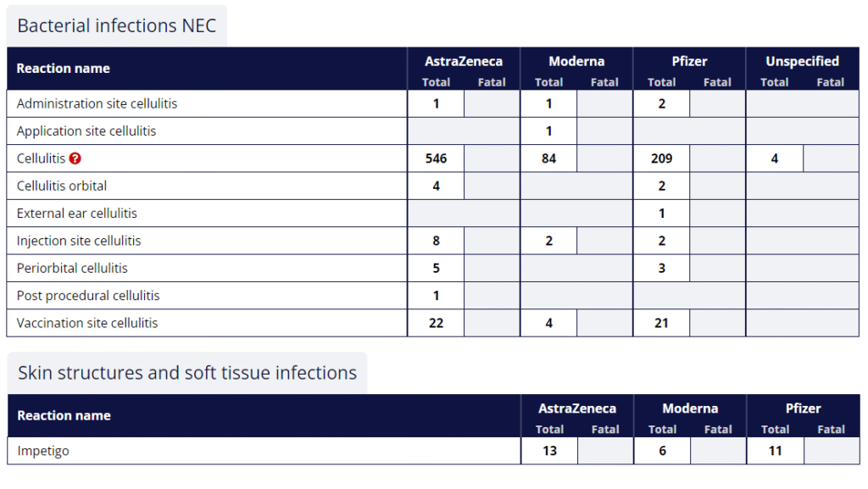Click Pfizer Impetigo total 11
The width and height of the screenshot is (868, 489).
(x=775, y=451)
